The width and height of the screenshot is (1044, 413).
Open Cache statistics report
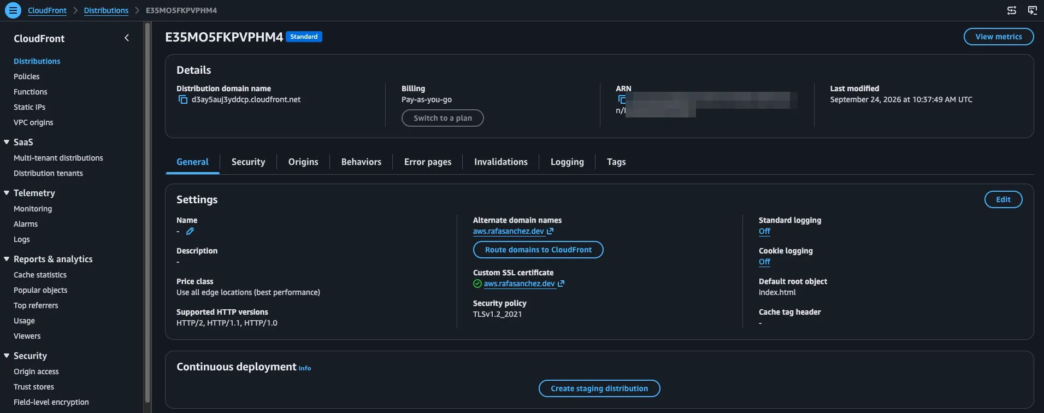[40, 275]
